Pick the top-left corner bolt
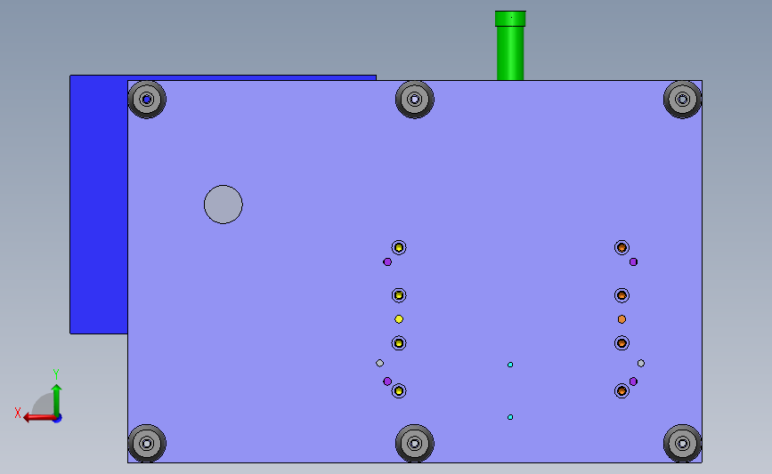772x474 pixels. click(147, 100)
